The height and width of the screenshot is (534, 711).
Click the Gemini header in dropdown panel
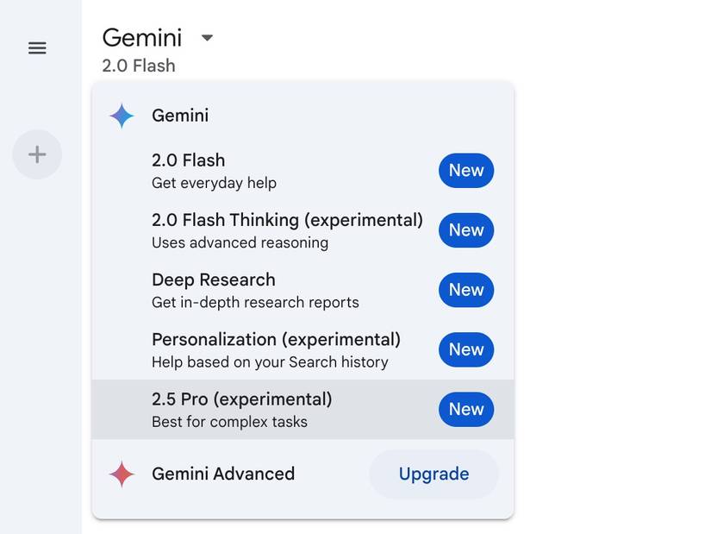point(180,116)
